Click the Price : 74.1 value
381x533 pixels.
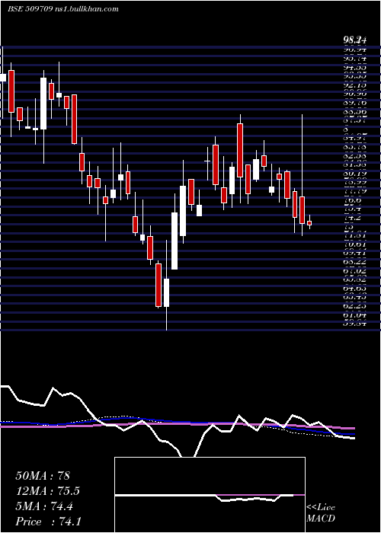[48, 522]
